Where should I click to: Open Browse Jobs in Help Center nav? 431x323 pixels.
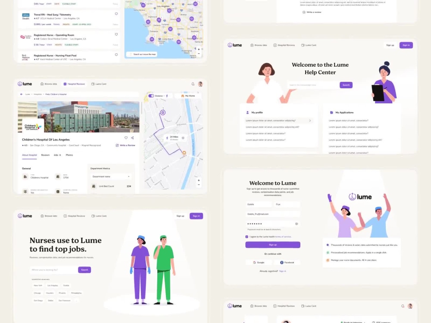[x=259, y=45]
